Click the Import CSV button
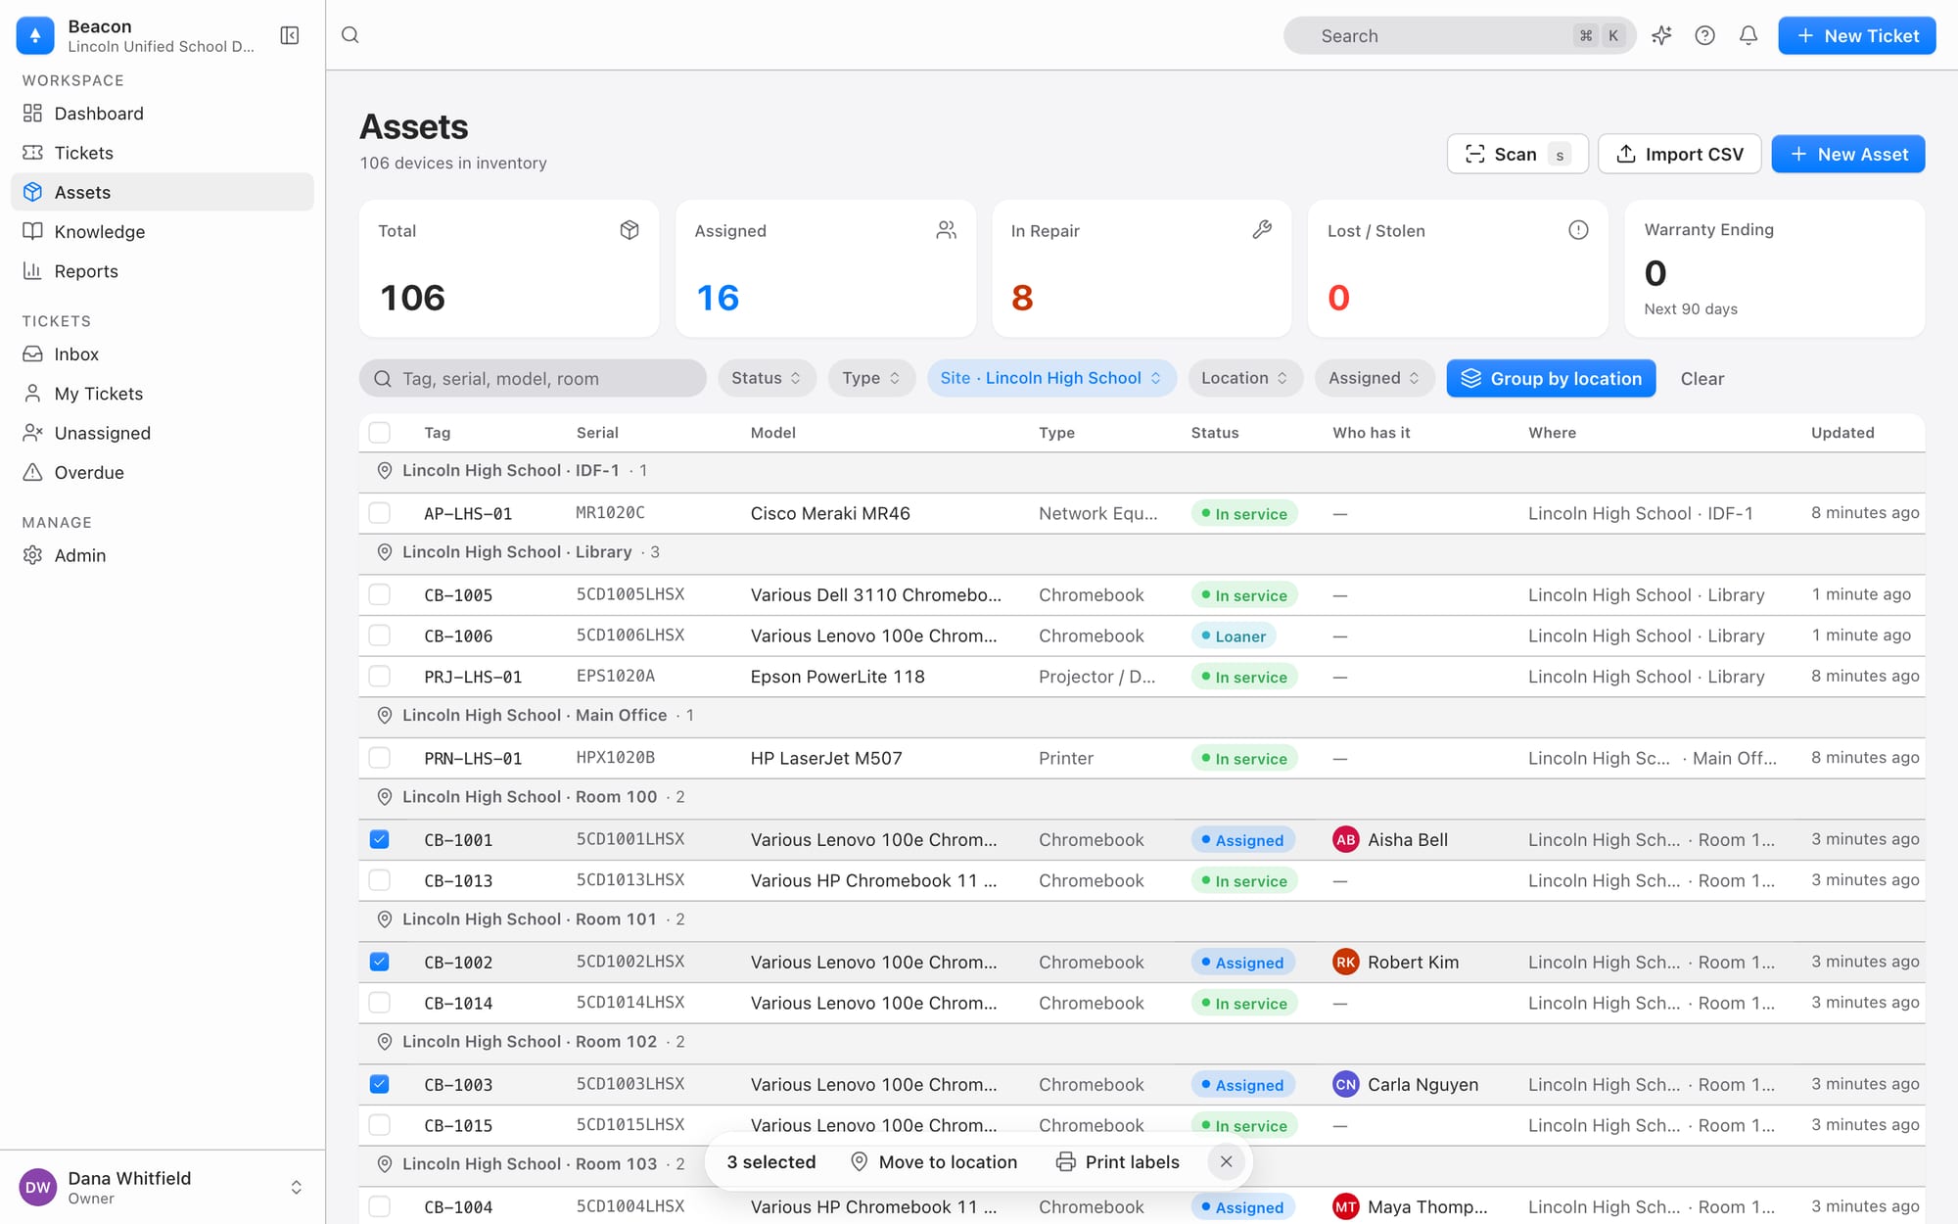The height and width of the screenshot is (1224, 1958). coord(1680,154)
